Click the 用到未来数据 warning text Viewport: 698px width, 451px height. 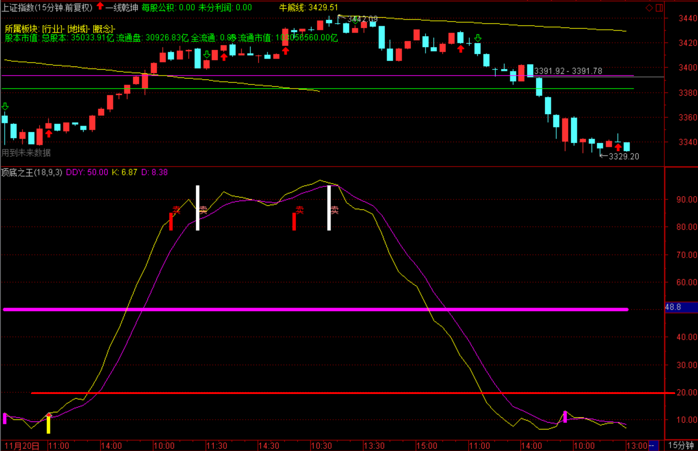point(26,153)
